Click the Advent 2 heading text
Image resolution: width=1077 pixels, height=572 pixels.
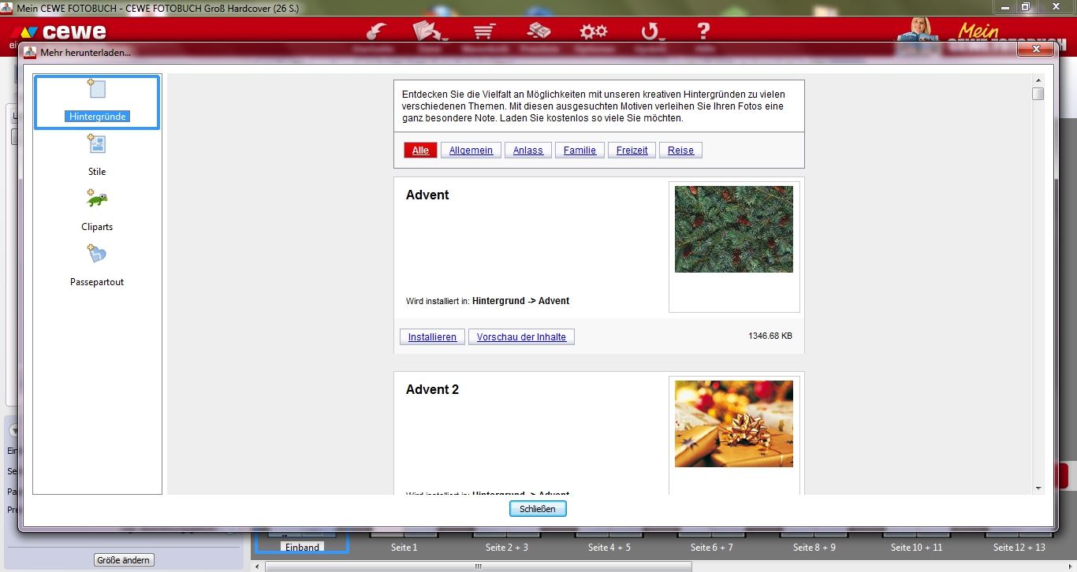[432, 390]
